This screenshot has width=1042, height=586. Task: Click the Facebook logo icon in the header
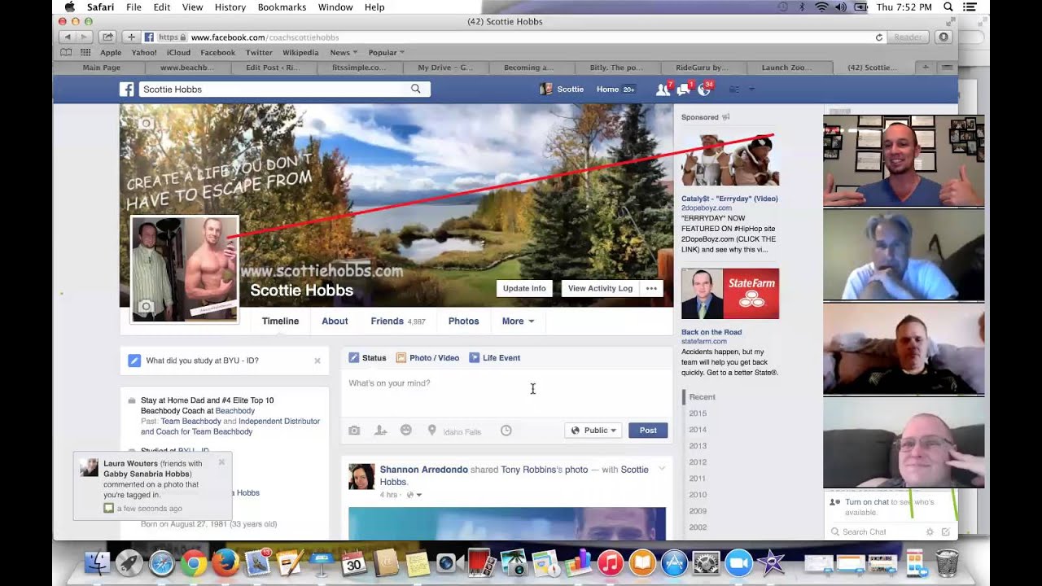point(126,90)
